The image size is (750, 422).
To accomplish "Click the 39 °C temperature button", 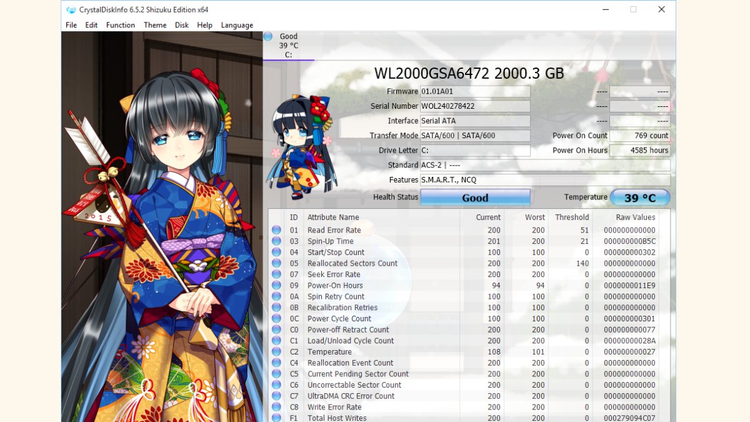I will [x=640, y=198].
